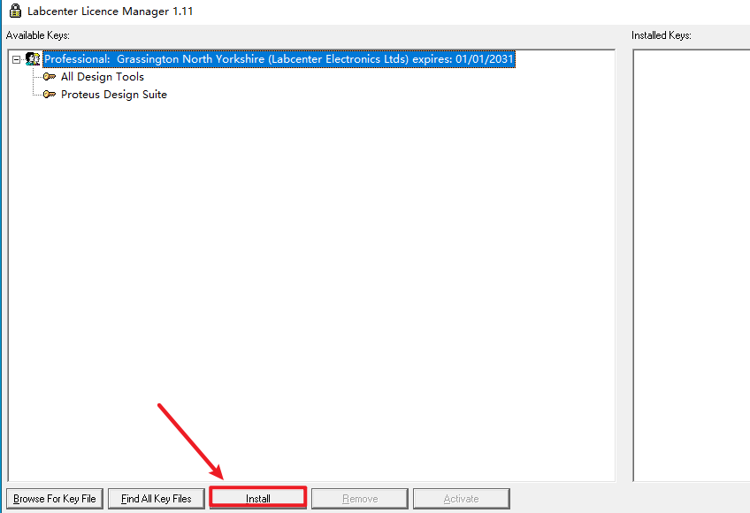This screenshot has height=513, width=750.
Task: Select the All Design Tools entry
Action: (x=103, y=77)
